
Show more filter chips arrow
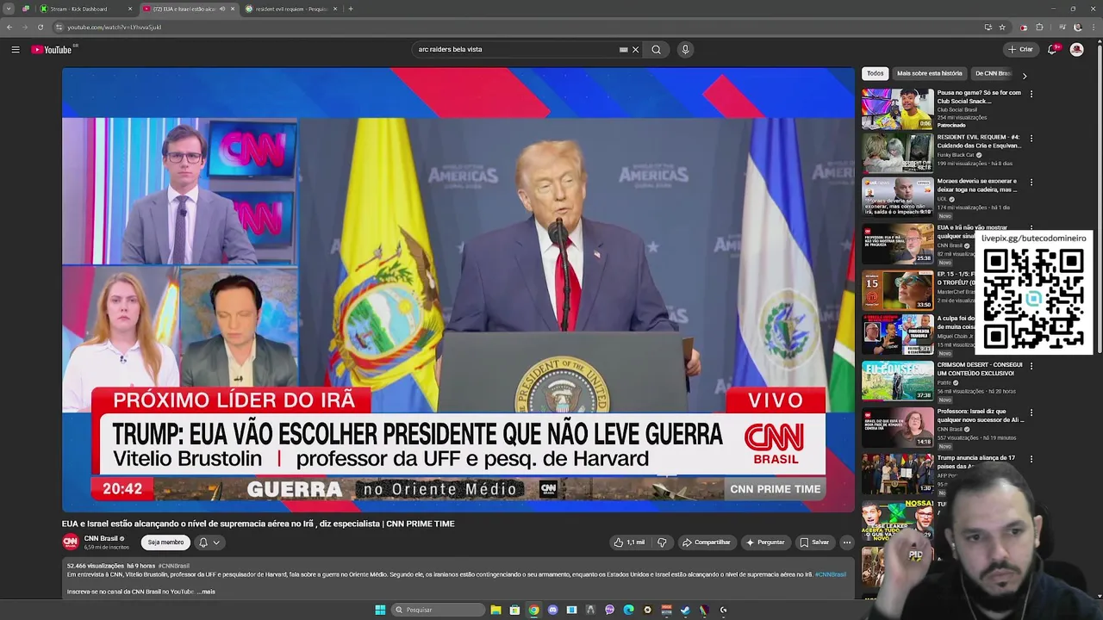point(1025,75)
